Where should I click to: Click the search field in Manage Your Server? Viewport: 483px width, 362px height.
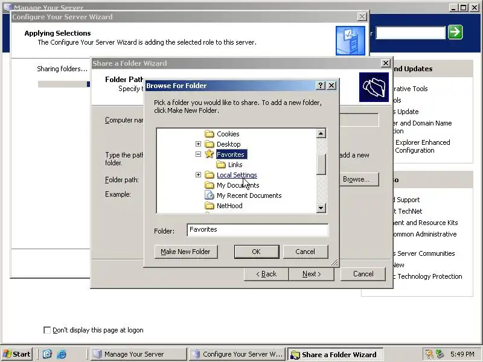(x=411, y=33)
